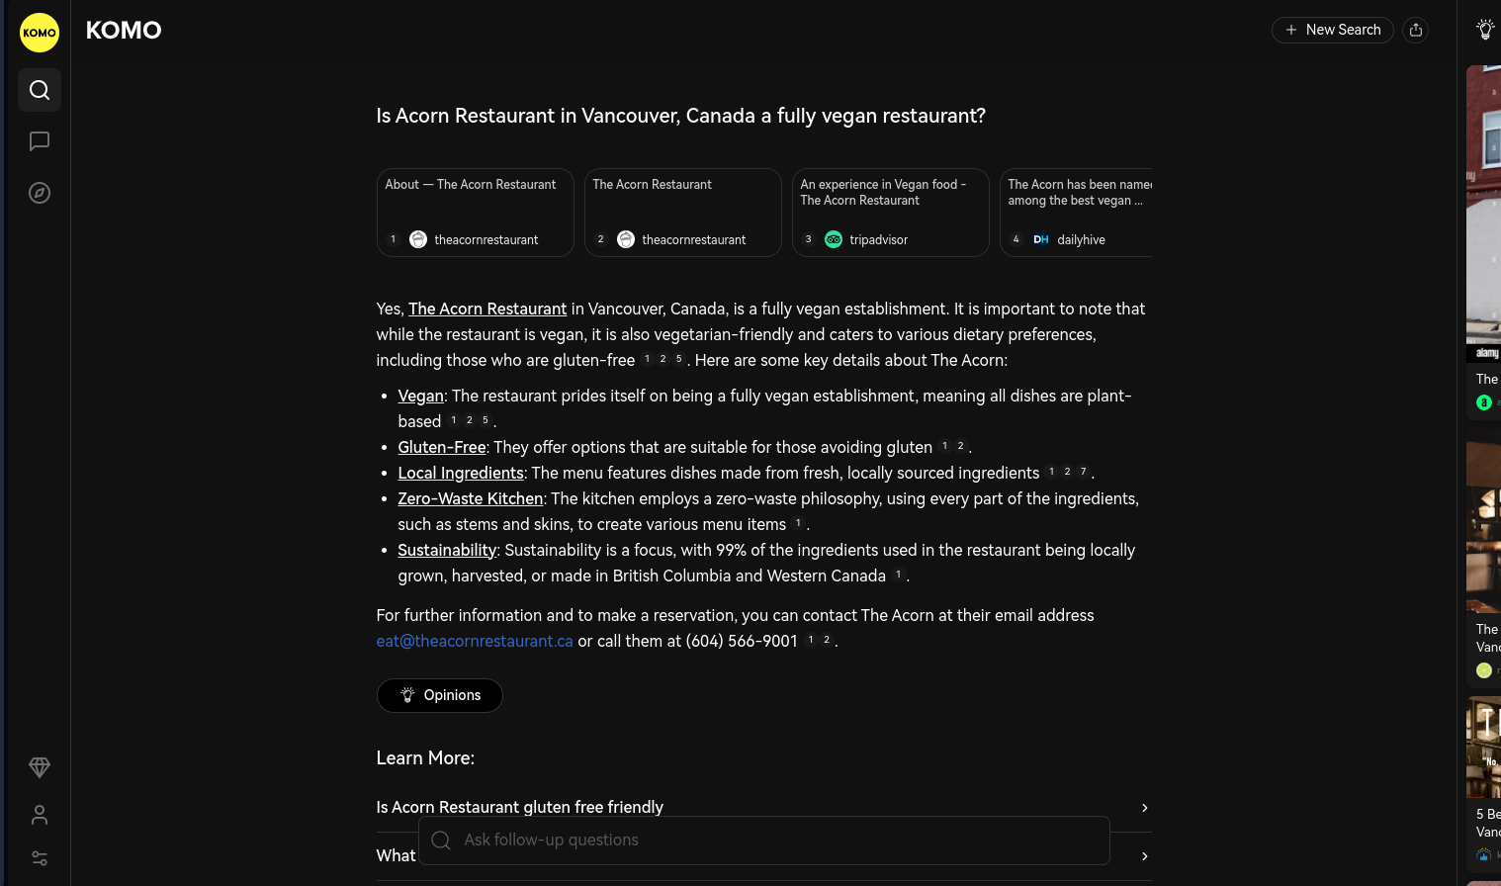This screenshot has height=886, width=1501.
Task: Open the settings sliders icon
Action: tap(40, 858)
